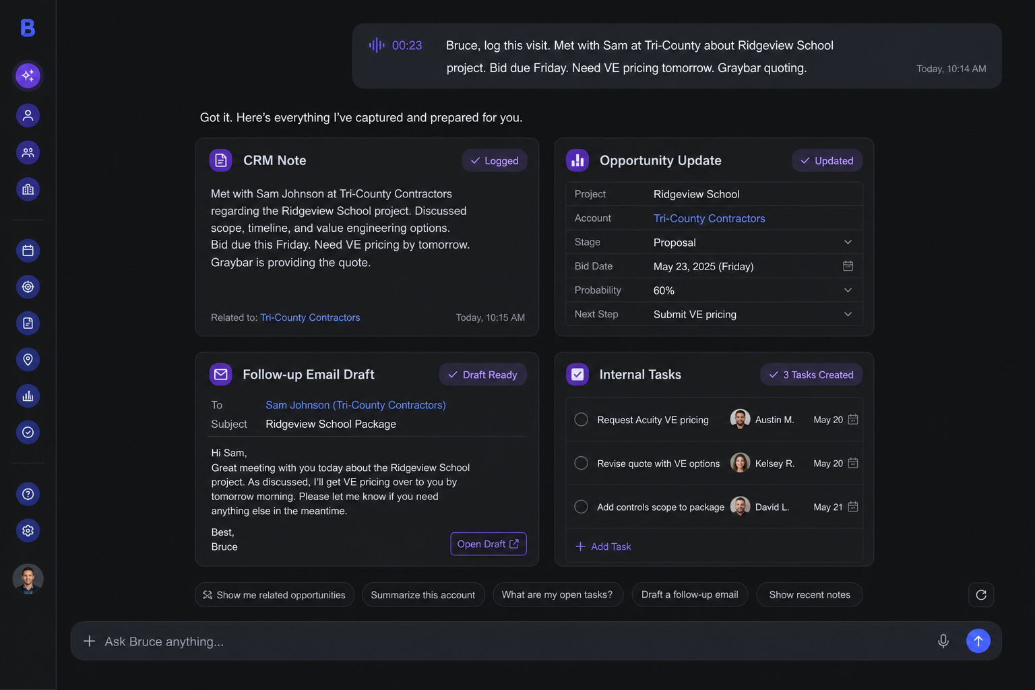The height and width of the screenshot is (690, 1035).
Task: Send message with the blue arrow button
Action: (x=978, y=641)
